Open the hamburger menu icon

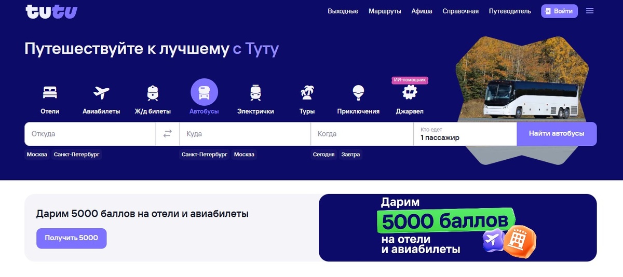(590, 11)
